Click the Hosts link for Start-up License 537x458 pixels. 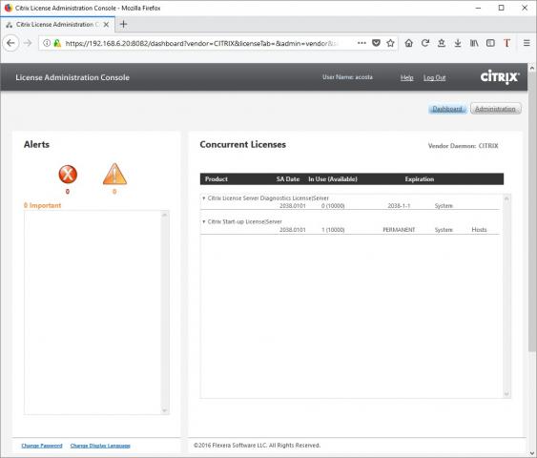click(x=479, y=230)
